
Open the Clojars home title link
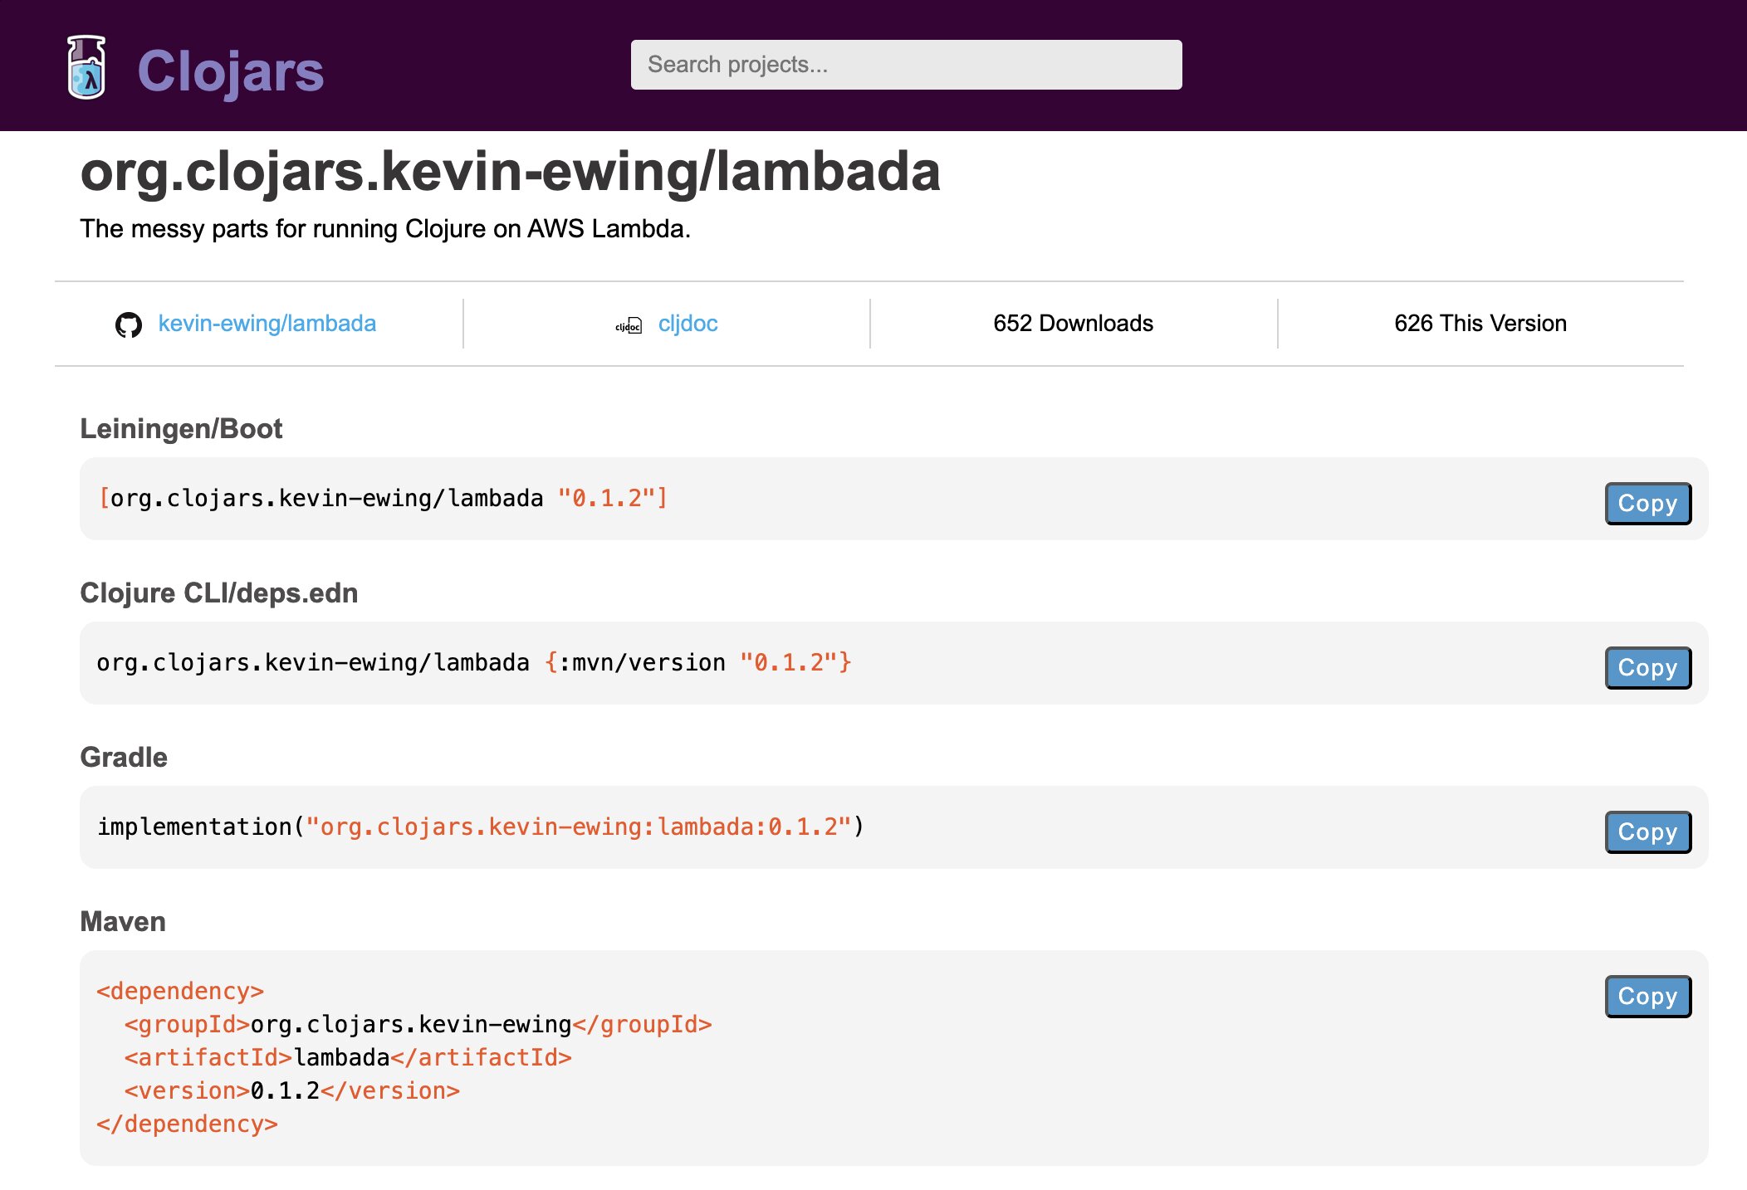(x=230, y=71)
